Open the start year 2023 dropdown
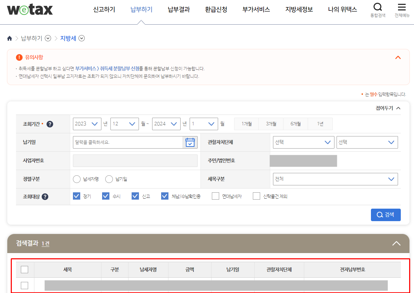Image resolution: width=414 pixels, height=293 pixels. 87,124
